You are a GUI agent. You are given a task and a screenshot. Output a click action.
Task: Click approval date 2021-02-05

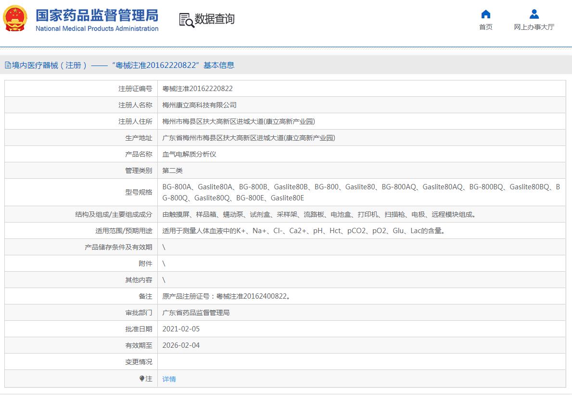tap(181, 329)
